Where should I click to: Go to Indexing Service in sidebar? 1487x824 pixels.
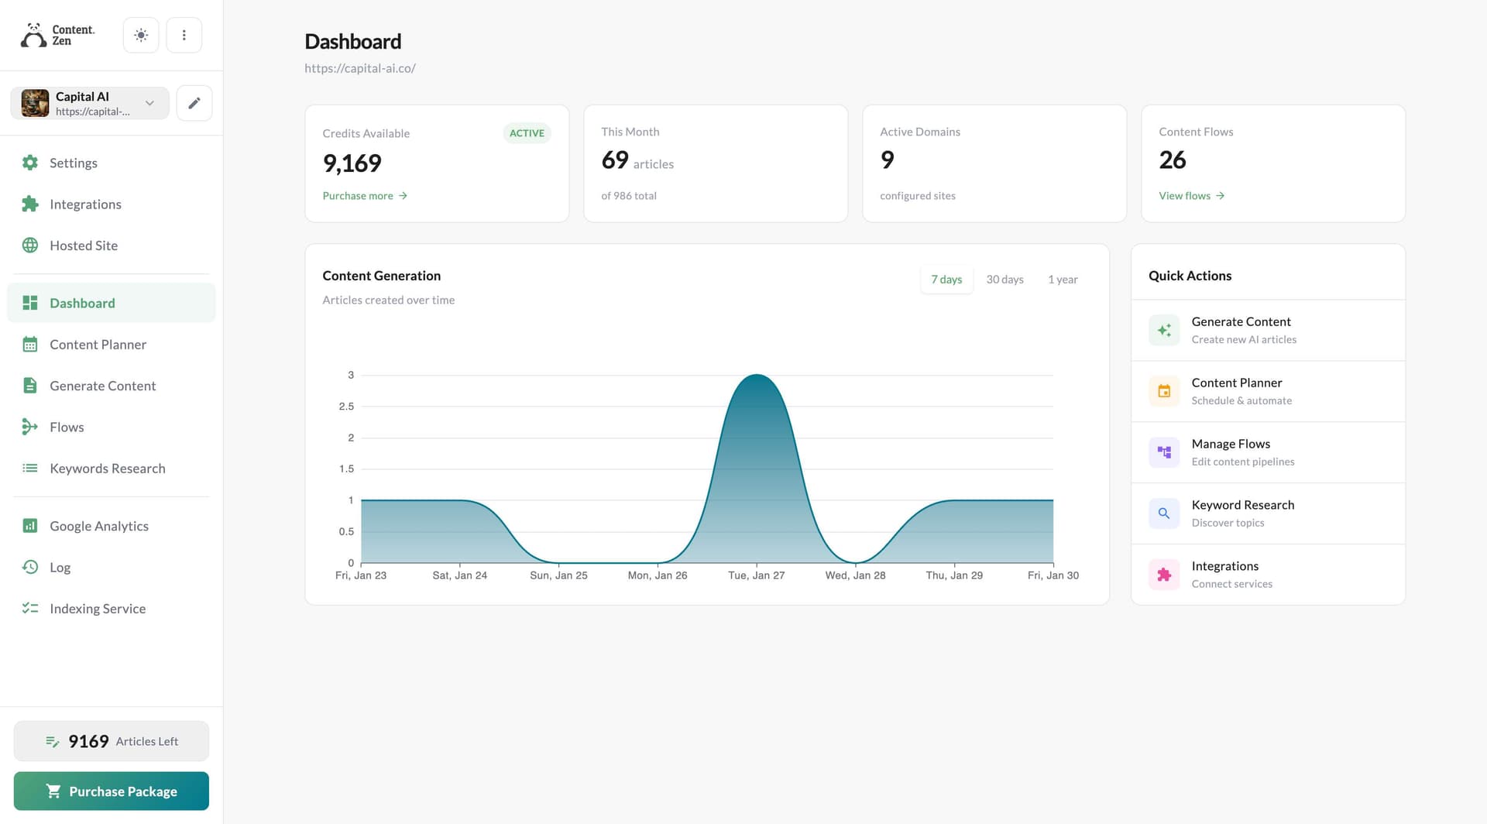[29, 608]
